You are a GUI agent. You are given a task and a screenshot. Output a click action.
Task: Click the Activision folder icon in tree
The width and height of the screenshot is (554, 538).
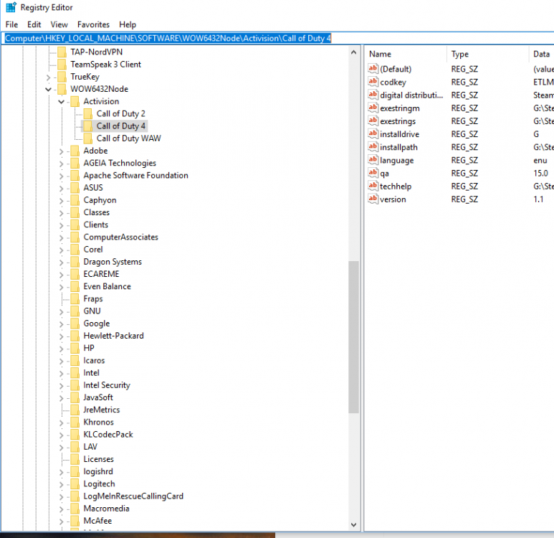75,102
